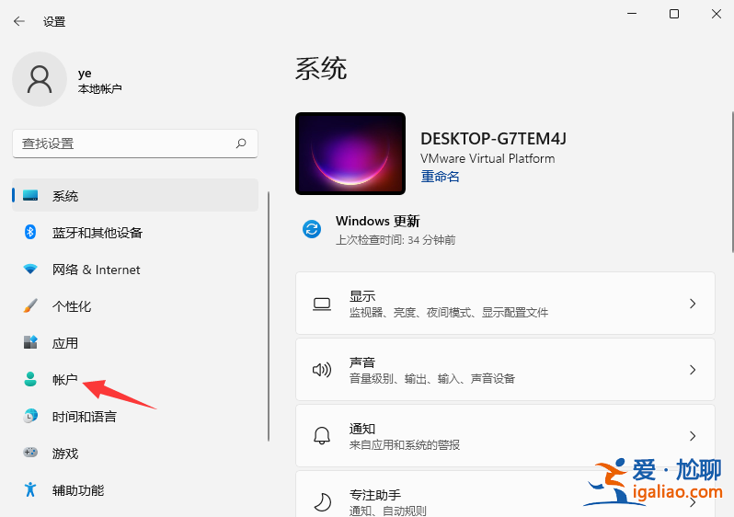Viewport: 734px width, 517px height.
Task: Expand the 通知 row chevron
Action: click(693, 436)
